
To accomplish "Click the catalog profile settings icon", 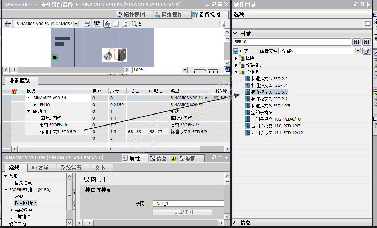I will pyautogui.click(x=366, y=51).
